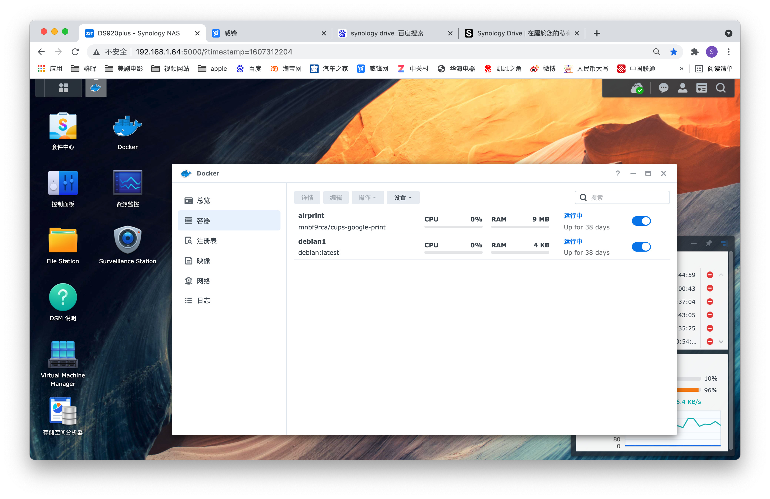Click the DSM taskbar search magnifier icon
The width and height of the screenshot is (770, 499).
tap(721, 87)
